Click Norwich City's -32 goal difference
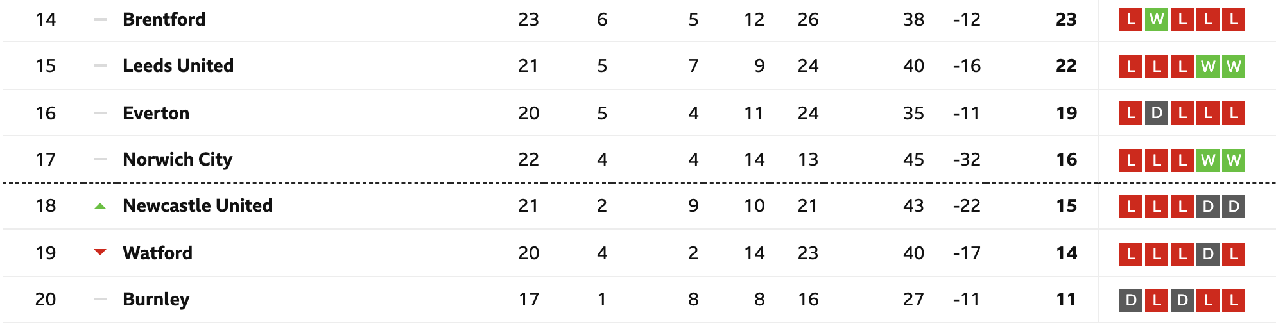 pyautogui.click(x=967, y=160)
